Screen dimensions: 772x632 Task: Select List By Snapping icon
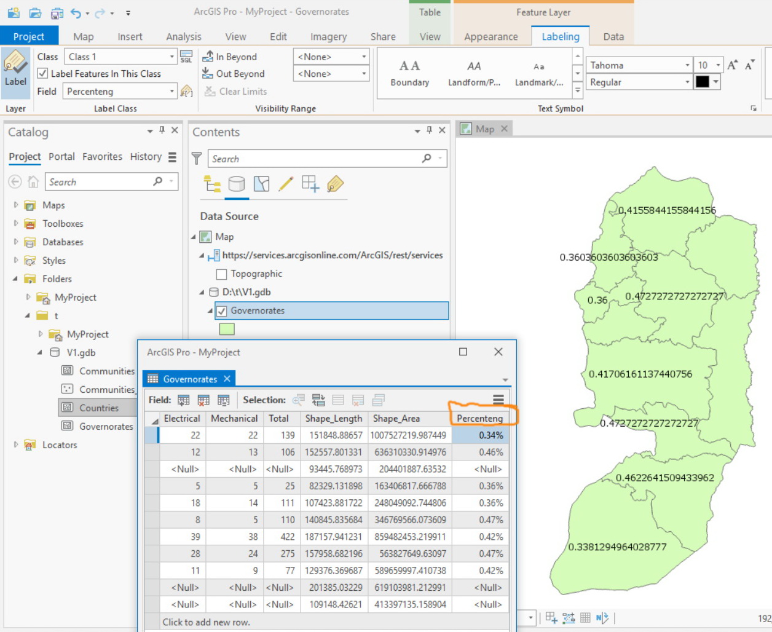[310, 184]
